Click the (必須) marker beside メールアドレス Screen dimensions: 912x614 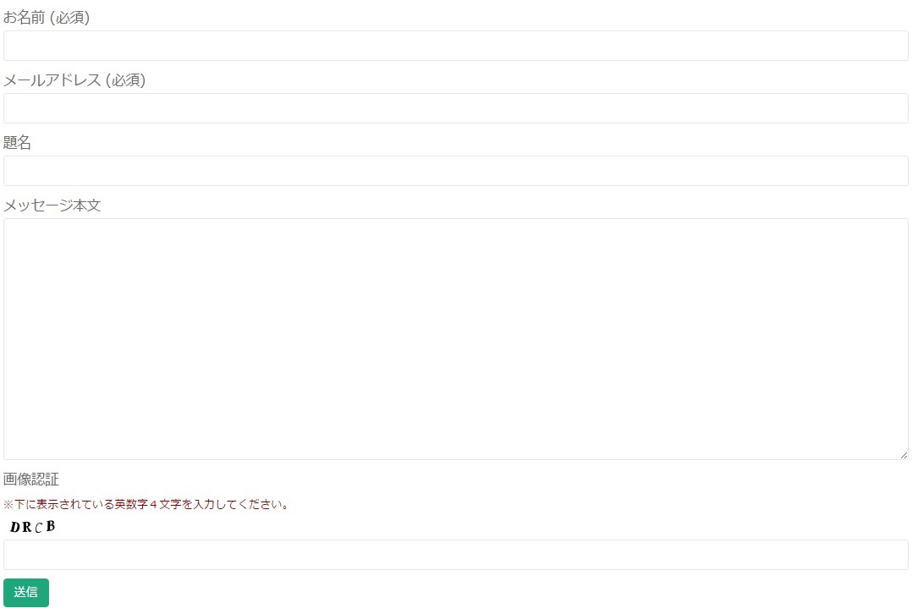click(125, 80)
